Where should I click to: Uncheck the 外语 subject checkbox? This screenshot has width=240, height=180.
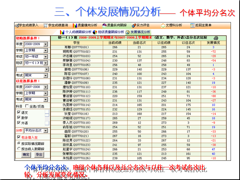pos(19,123)
